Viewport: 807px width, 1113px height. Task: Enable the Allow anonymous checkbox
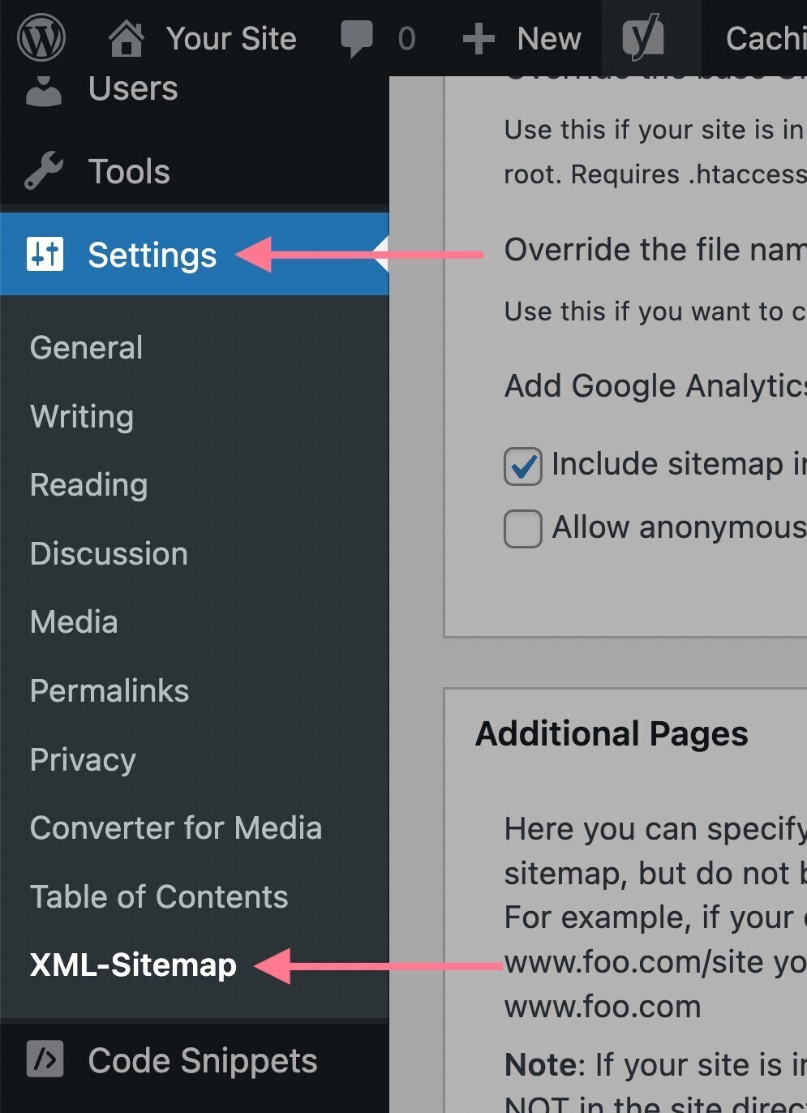tap(523, 528)
